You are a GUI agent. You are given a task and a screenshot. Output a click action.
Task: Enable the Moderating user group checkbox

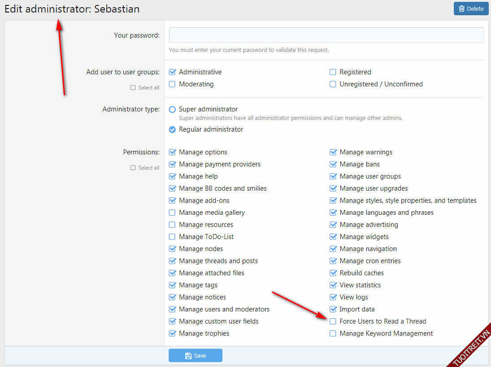click(172, 84)
